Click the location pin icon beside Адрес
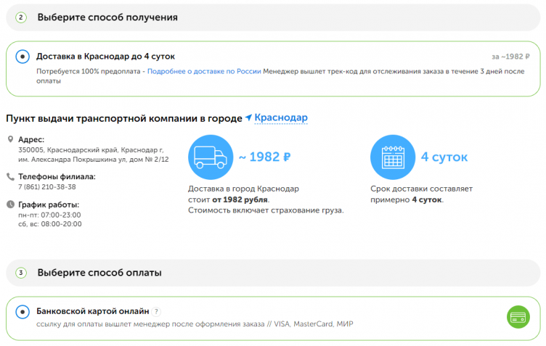Image resolution: width=546 pixels, height=346 pixels. click(x=10, y=139)
